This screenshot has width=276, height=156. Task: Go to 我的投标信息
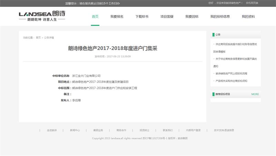pyautogui.click(x=220, y=16)
